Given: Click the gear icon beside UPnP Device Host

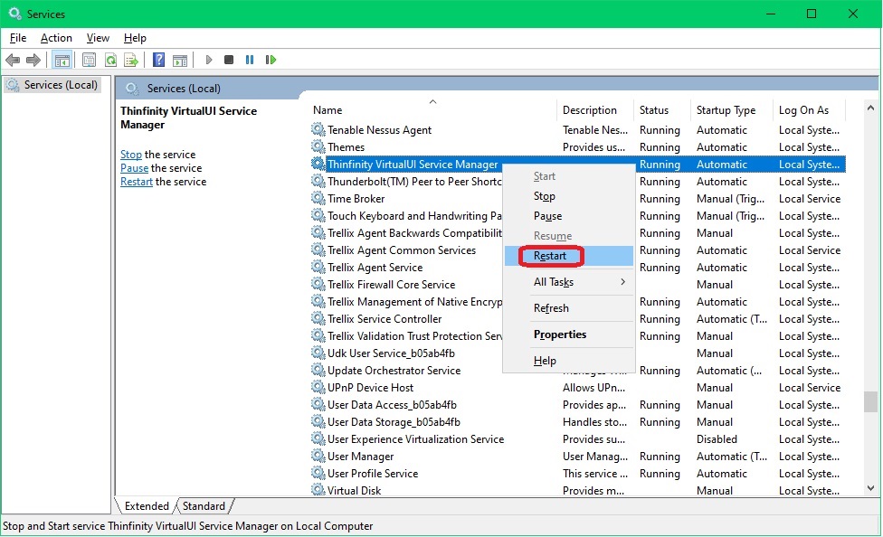Looking at the screenshot, I should click(318, 387).
